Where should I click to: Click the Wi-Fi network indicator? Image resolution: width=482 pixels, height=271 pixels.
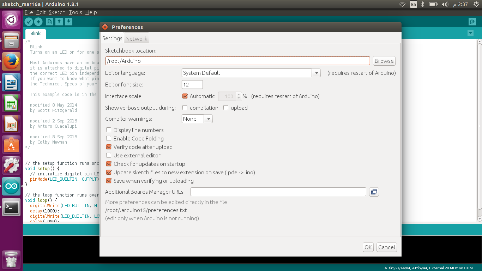[x=402, y=4]
